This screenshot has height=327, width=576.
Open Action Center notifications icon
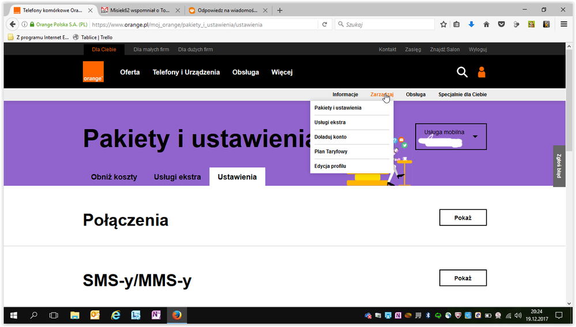[559, 315]
